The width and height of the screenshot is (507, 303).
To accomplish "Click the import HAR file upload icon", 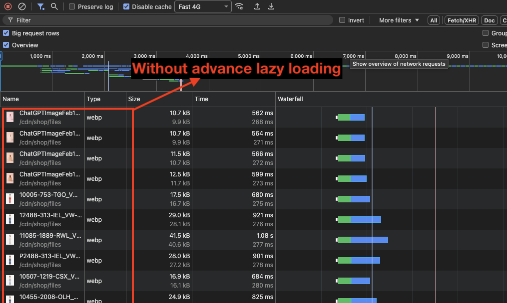I will click(x=257, y=6).
